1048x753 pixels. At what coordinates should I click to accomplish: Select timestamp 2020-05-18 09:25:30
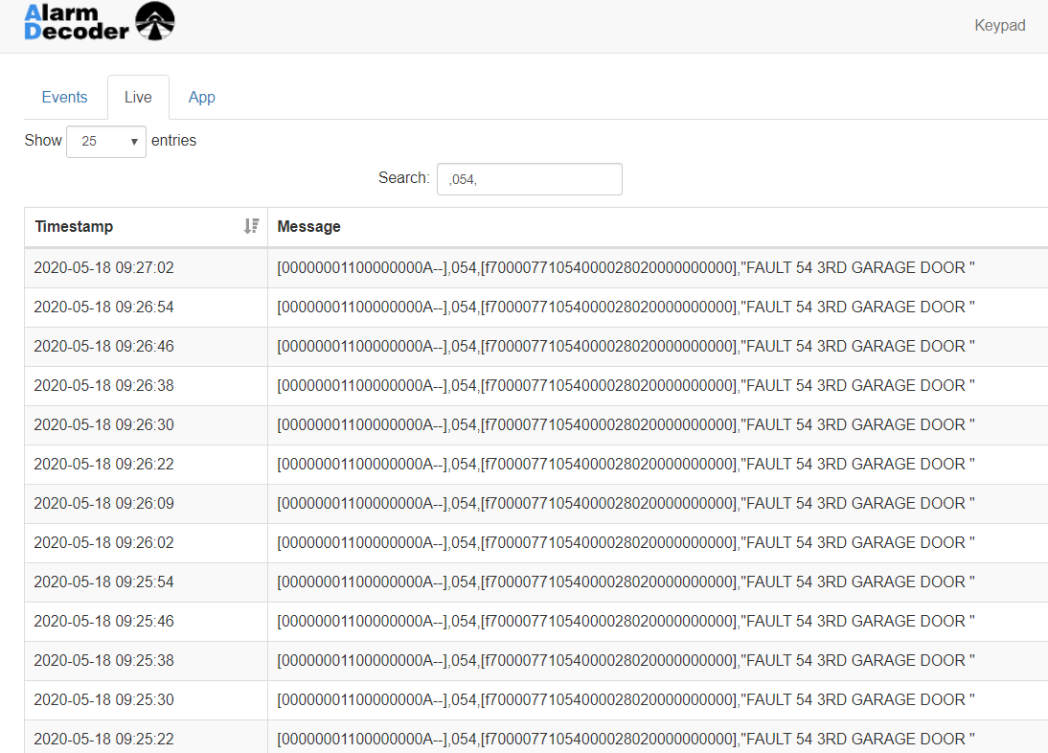tap(103, 699)
